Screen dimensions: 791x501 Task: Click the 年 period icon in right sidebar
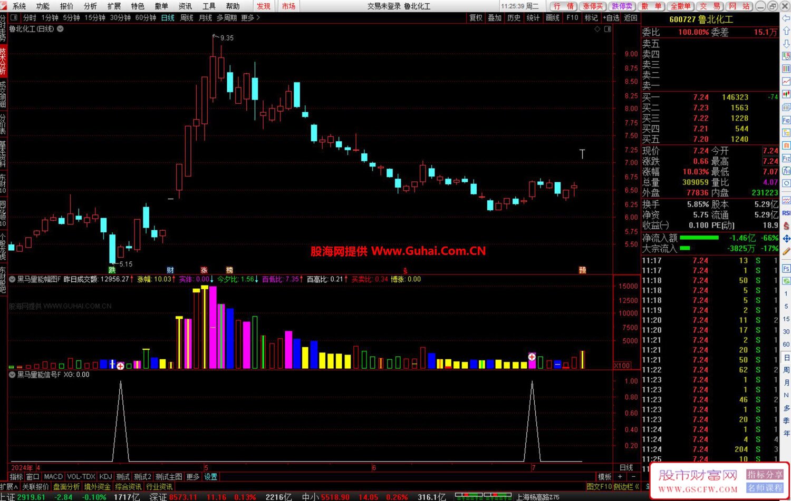pos(786,433)
